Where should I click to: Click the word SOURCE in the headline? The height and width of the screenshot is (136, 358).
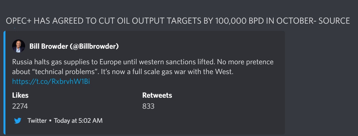334,21
